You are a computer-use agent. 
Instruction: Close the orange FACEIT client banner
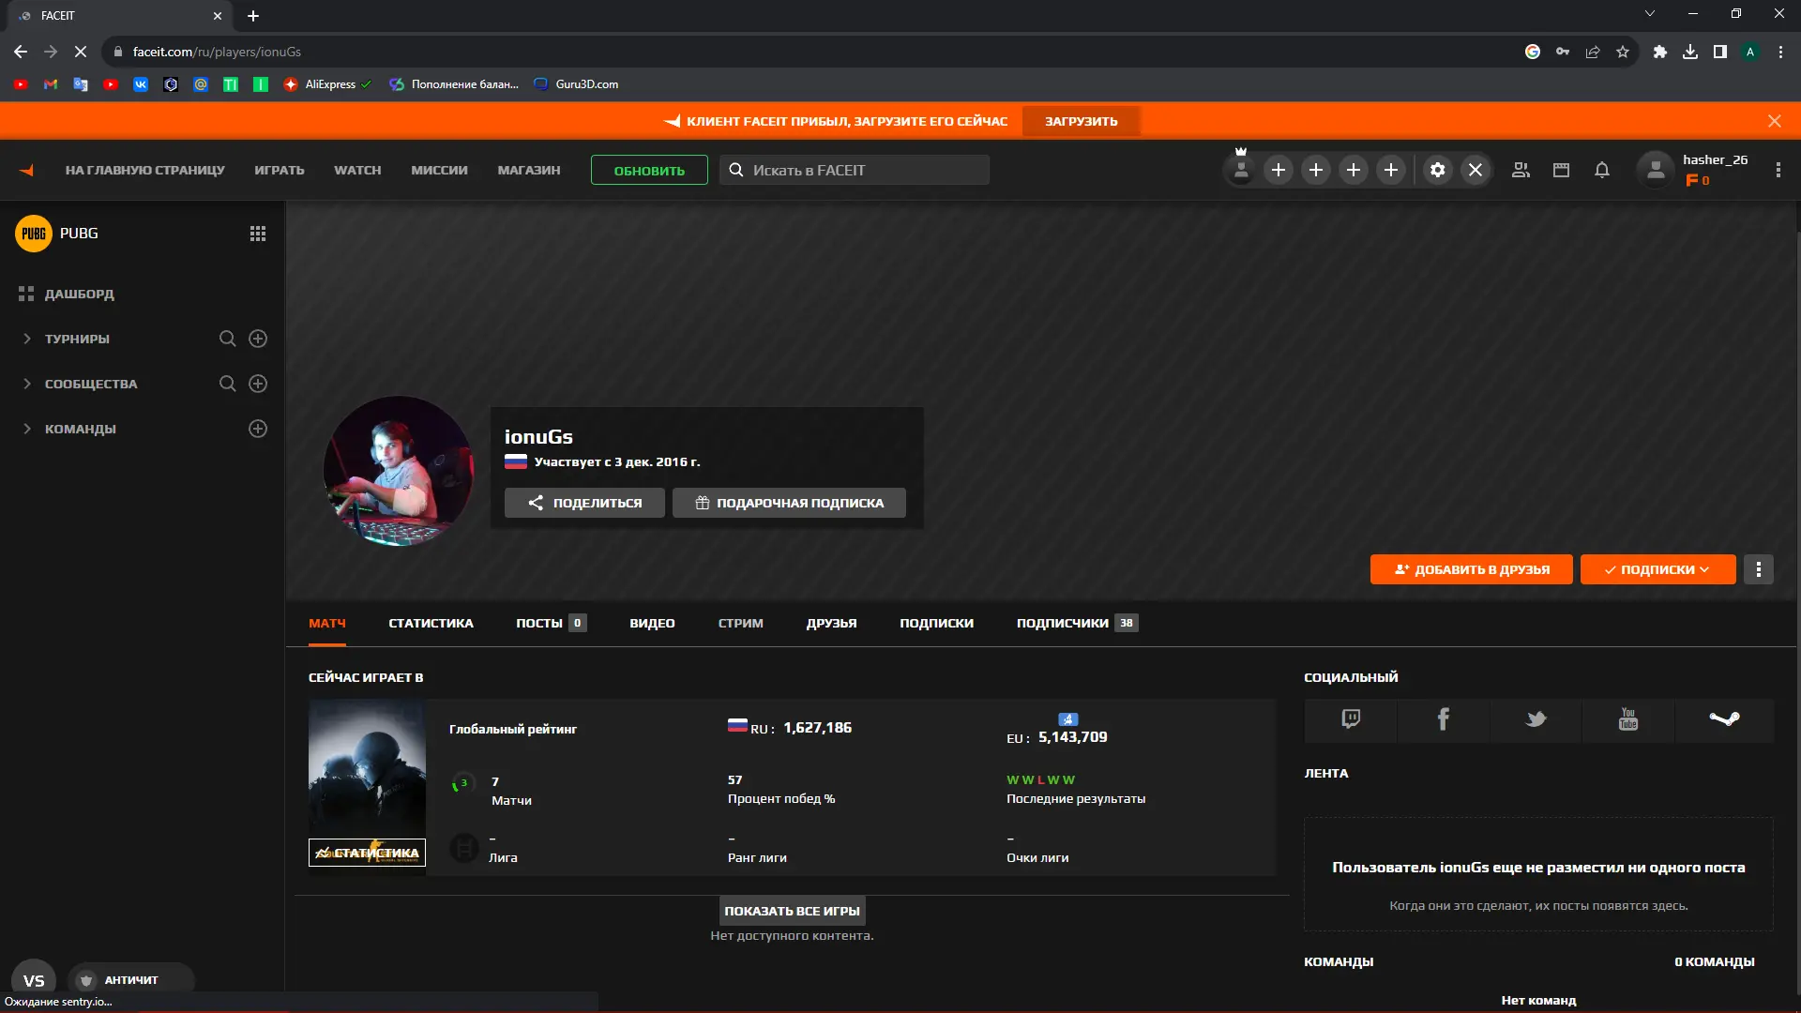coord(1774,121)
